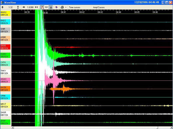The width and height of the screenshot is (173, 129).
Task: Click Time cursors button
Action: tap(75, 7)
